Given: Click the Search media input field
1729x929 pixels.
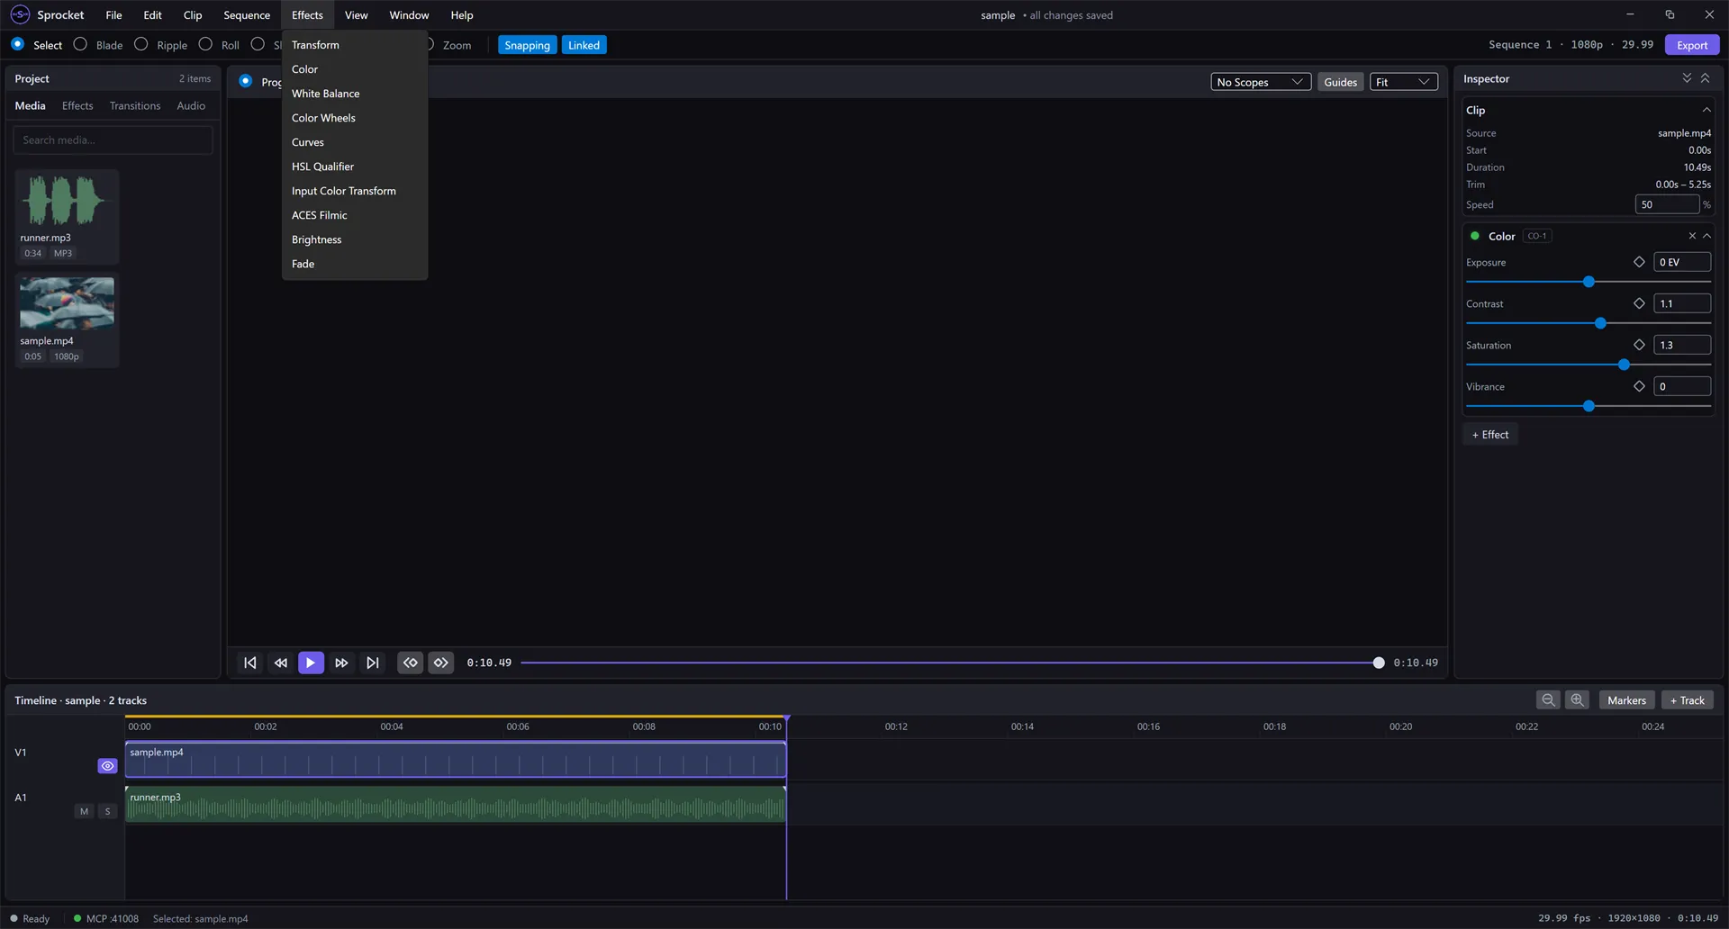Looking at the screenshot, I should point(113,140).
